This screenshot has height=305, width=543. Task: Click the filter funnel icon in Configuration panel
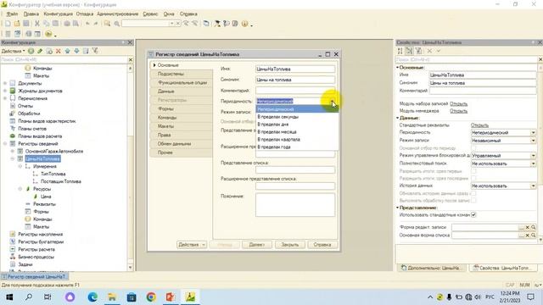coord(95,51)
